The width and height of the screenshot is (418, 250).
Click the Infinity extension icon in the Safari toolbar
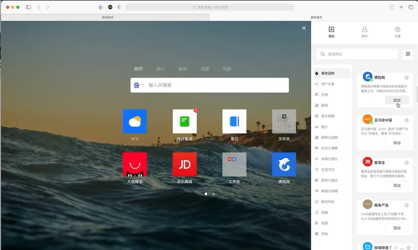click(110, 7)
